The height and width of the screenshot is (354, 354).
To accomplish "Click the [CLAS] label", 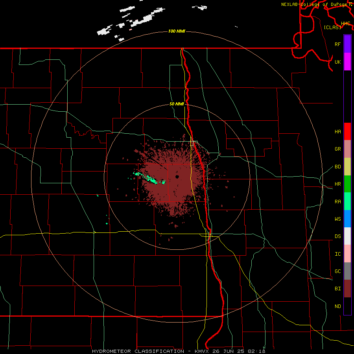I will (332, 27).
